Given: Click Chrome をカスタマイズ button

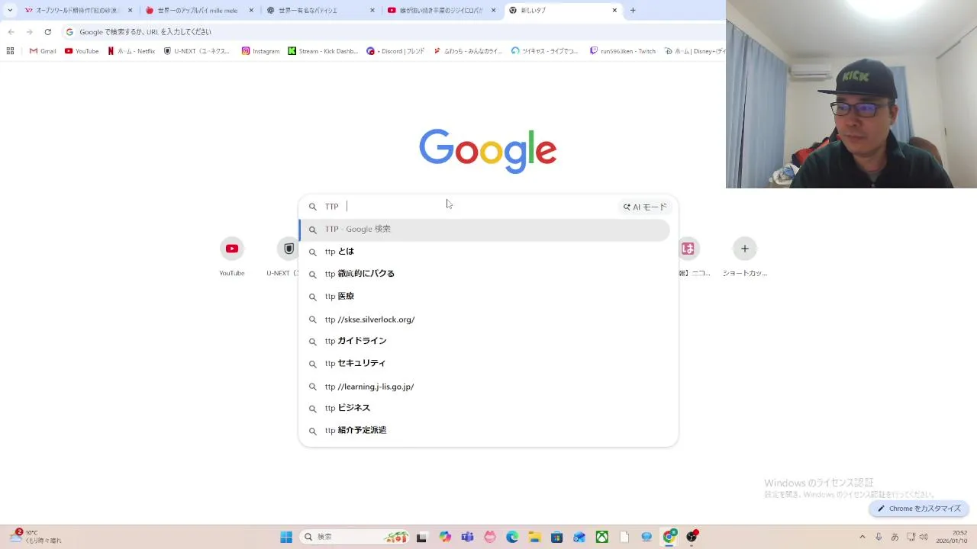Looking at the screenshot, I should point(919,509).
